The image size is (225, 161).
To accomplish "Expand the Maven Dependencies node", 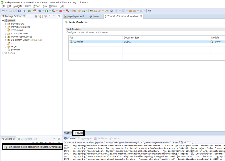I will point(6,37).
